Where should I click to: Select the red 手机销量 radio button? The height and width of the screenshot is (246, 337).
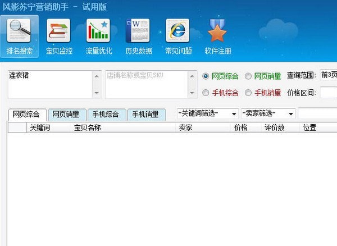248,93
